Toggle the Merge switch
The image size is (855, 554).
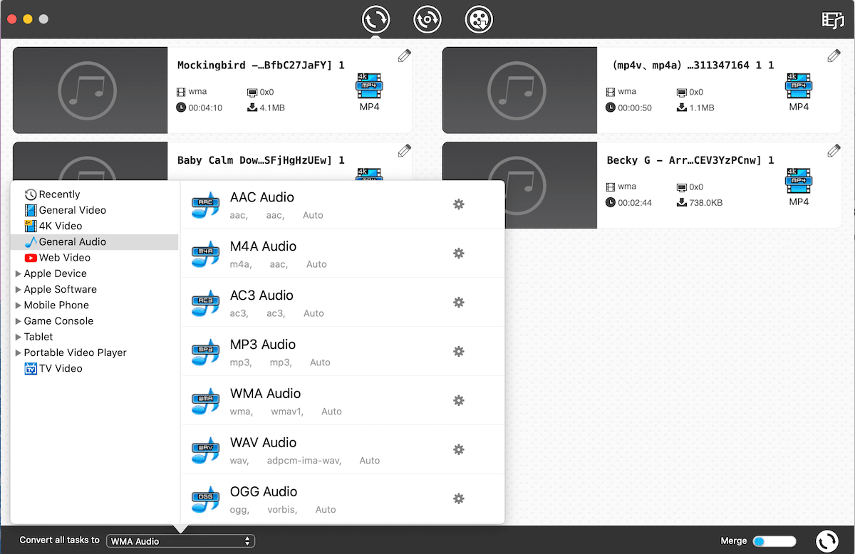(x=774, y=541)
